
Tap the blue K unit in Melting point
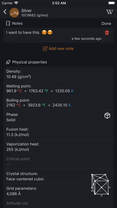[72, 91]
